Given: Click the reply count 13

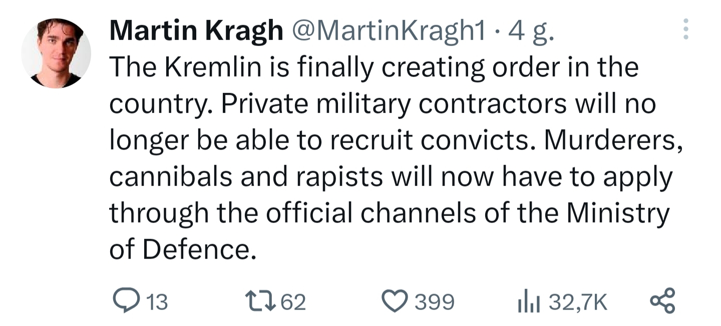Looking at the screenshot, I should point(157,302).
